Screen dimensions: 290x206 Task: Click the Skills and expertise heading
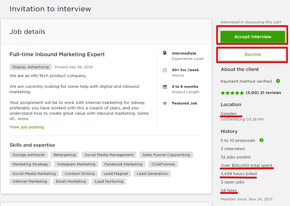click(x=32, y=145)
